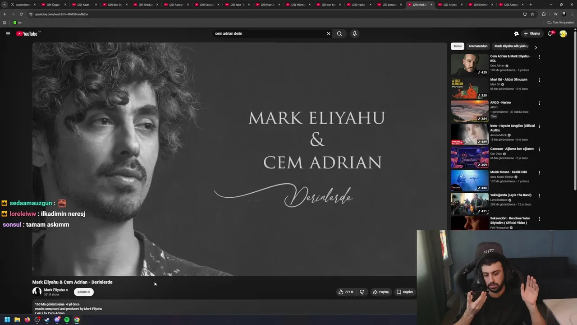Click the Paylaş share button

point(380,292)
